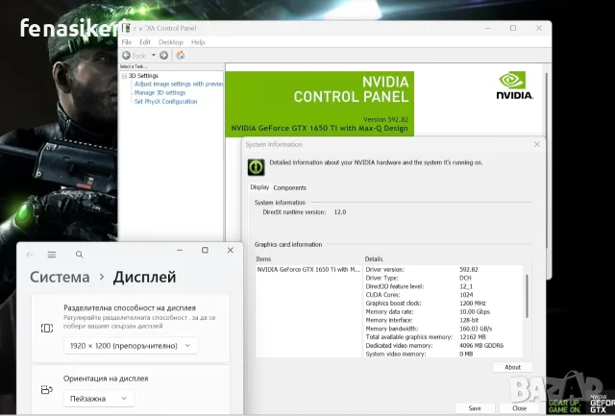
Task: Open the Settings hamburger navigation menu
Action: 52,255
